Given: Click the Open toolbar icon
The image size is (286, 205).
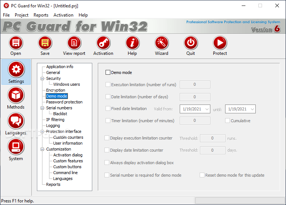Looking at the screenshot, I should coord(16,43).
